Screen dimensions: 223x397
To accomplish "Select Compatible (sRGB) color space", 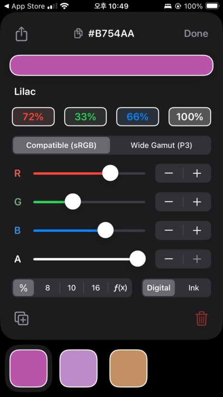I will click(x=61, y=145).
